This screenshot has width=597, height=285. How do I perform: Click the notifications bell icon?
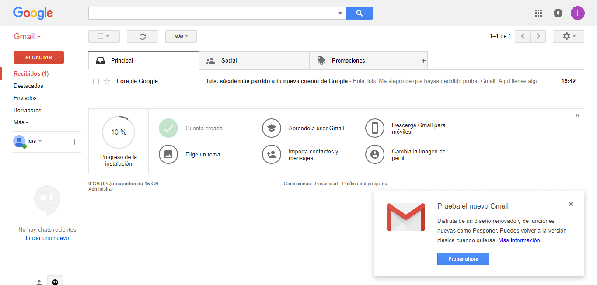point(558,13)
